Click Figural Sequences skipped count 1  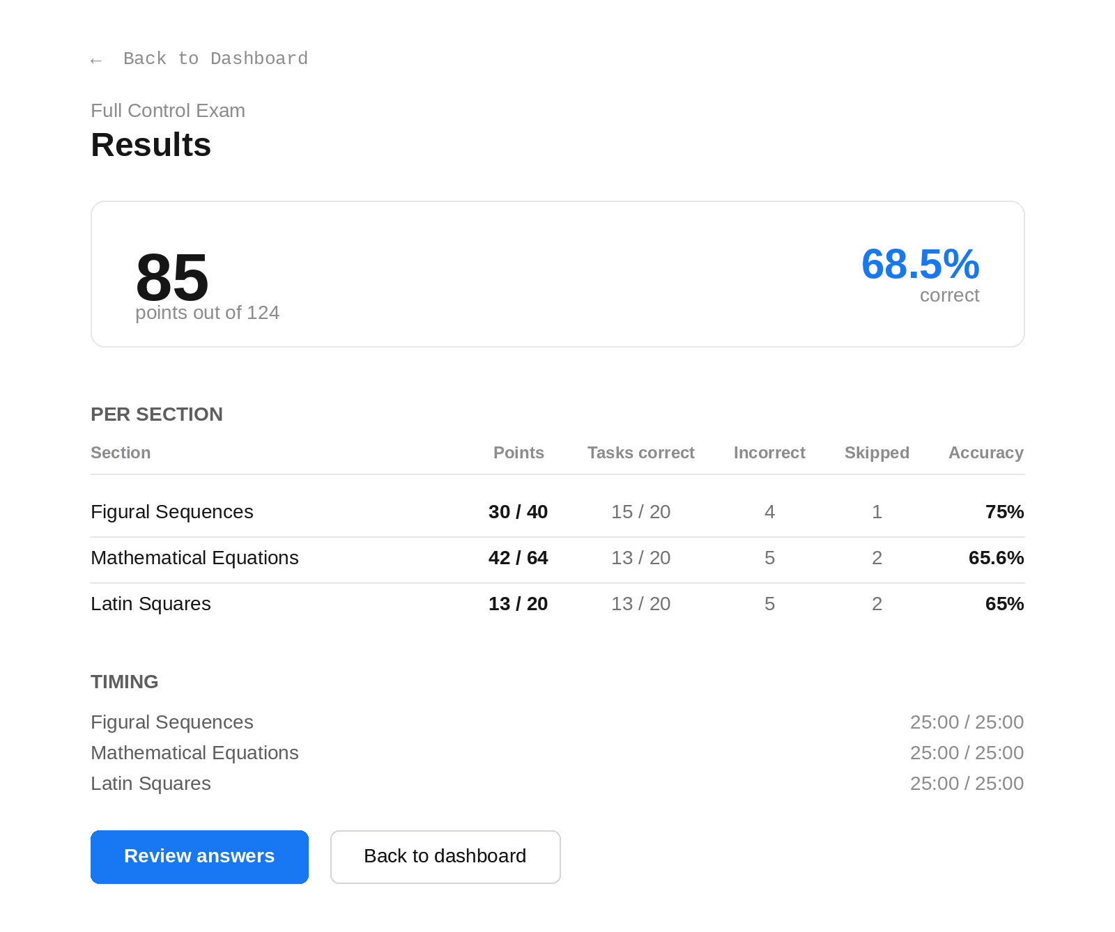tap(877, 512)
